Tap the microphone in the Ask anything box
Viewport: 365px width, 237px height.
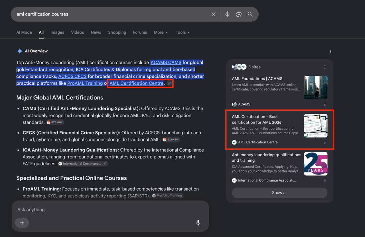click(x=198, y=223)
